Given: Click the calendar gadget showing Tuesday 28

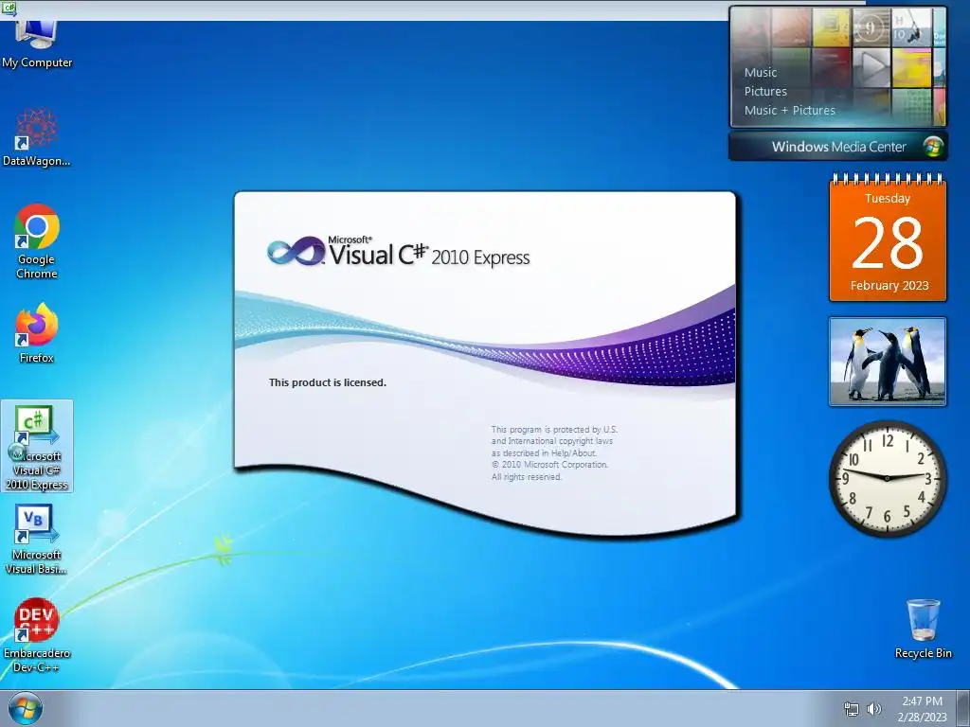Looking at the screenshot, I should coord(888,238).
